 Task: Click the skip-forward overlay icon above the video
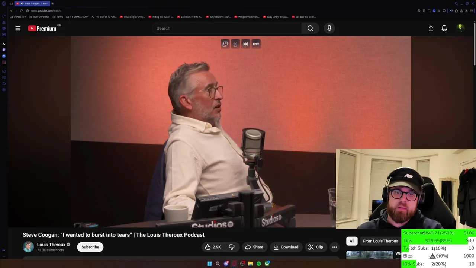pyautogui.click(x=245, y=44)
